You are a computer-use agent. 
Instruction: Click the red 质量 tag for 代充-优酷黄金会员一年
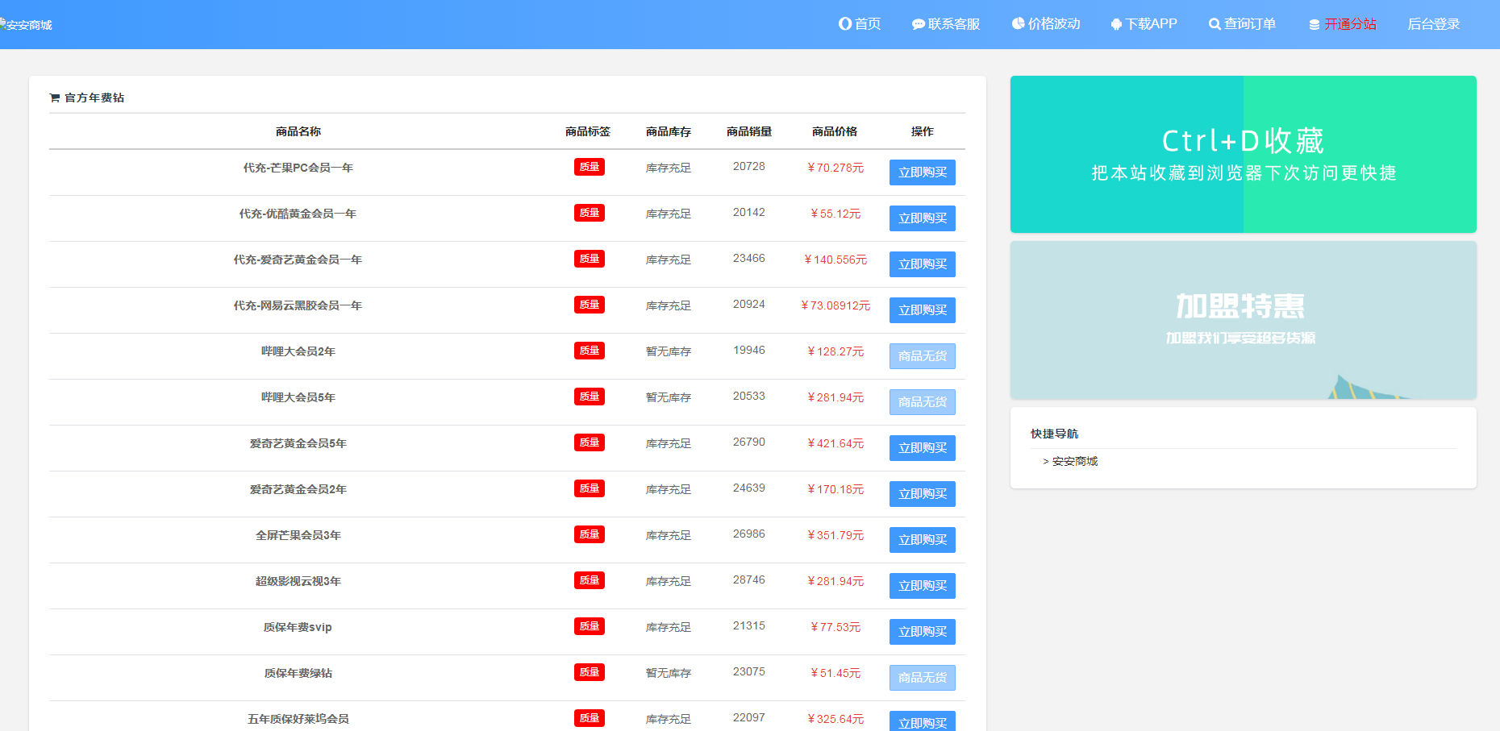pyautogui.click(x=589, y=213)
